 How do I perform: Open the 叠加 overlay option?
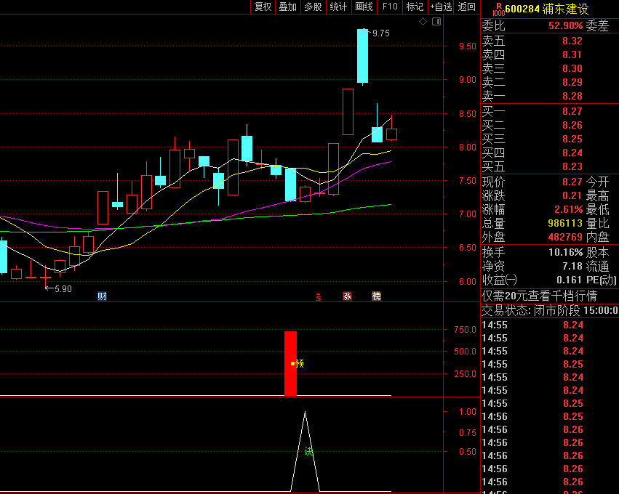287,7
